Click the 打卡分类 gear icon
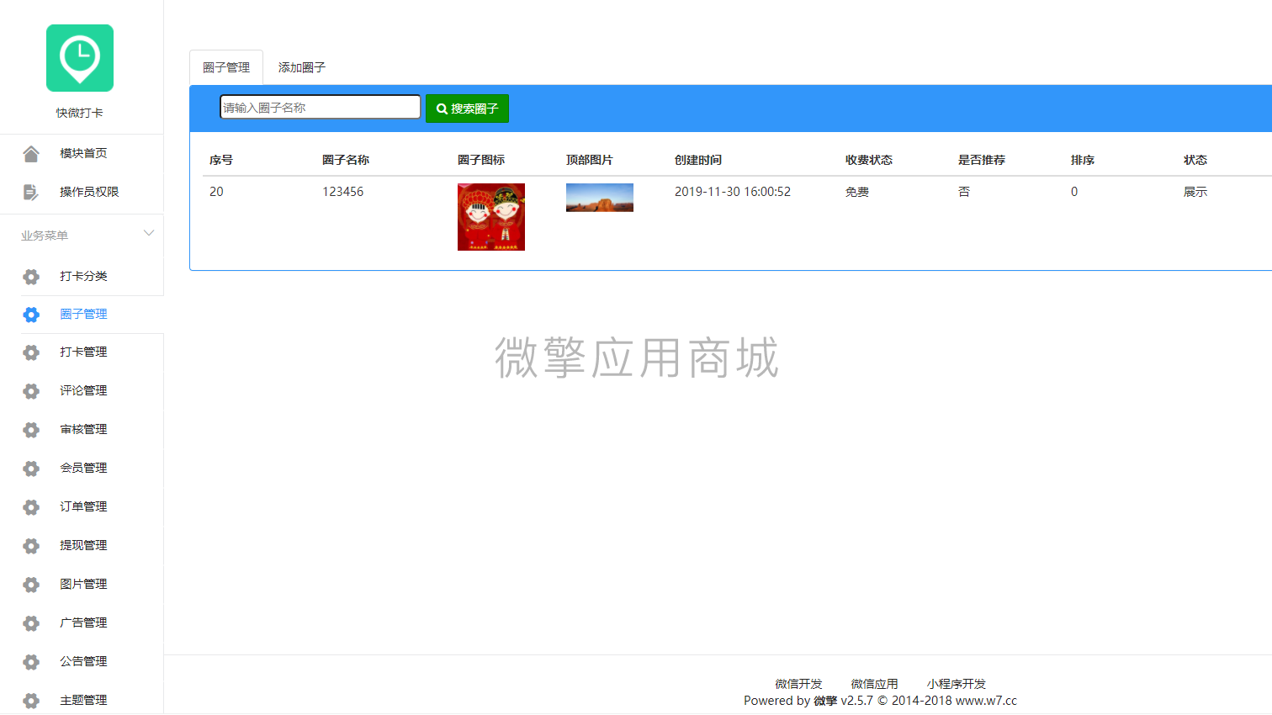1272x715 pixels. 31,276
